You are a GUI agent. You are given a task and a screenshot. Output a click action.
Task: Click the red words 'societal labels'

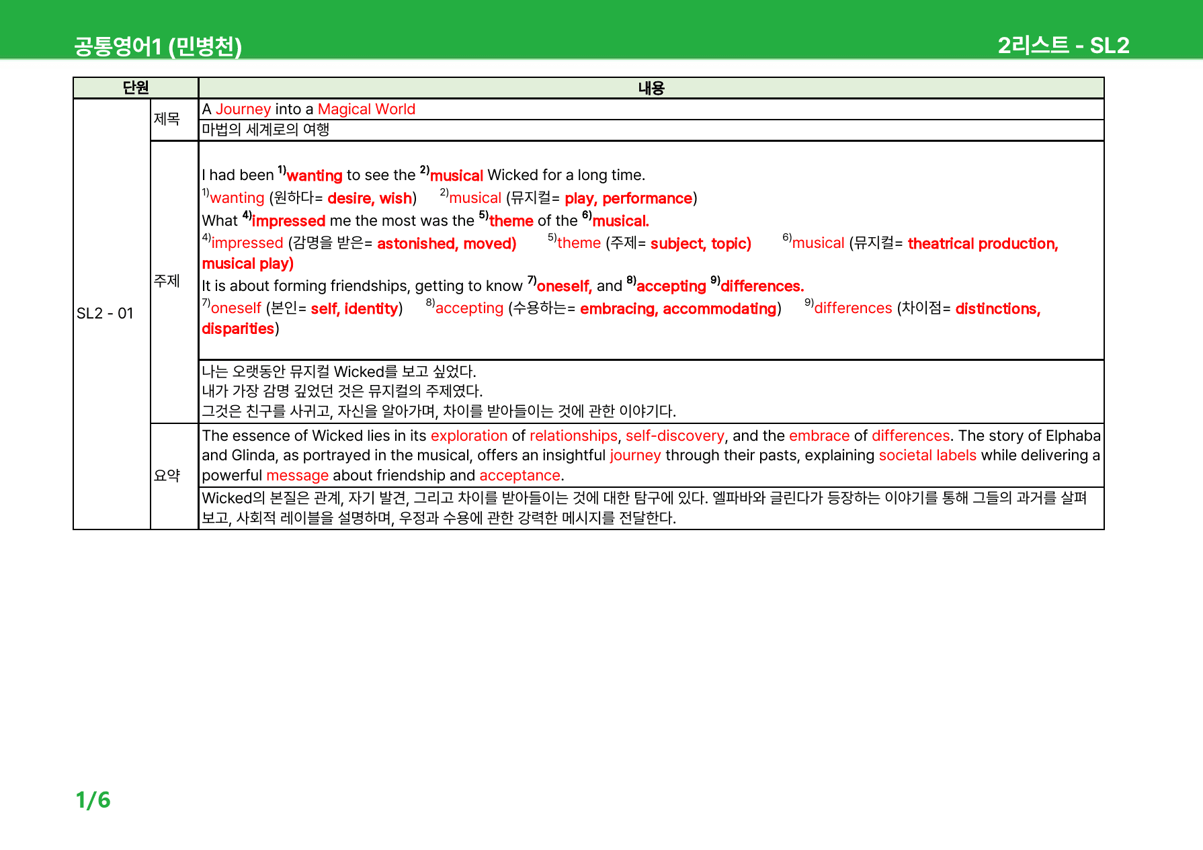pos(927,455)
